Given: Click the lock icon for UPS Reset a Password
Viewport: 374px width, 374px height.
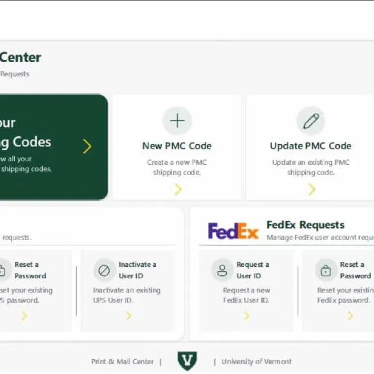Looking at the screenshot, I should [x=2, y=270].
